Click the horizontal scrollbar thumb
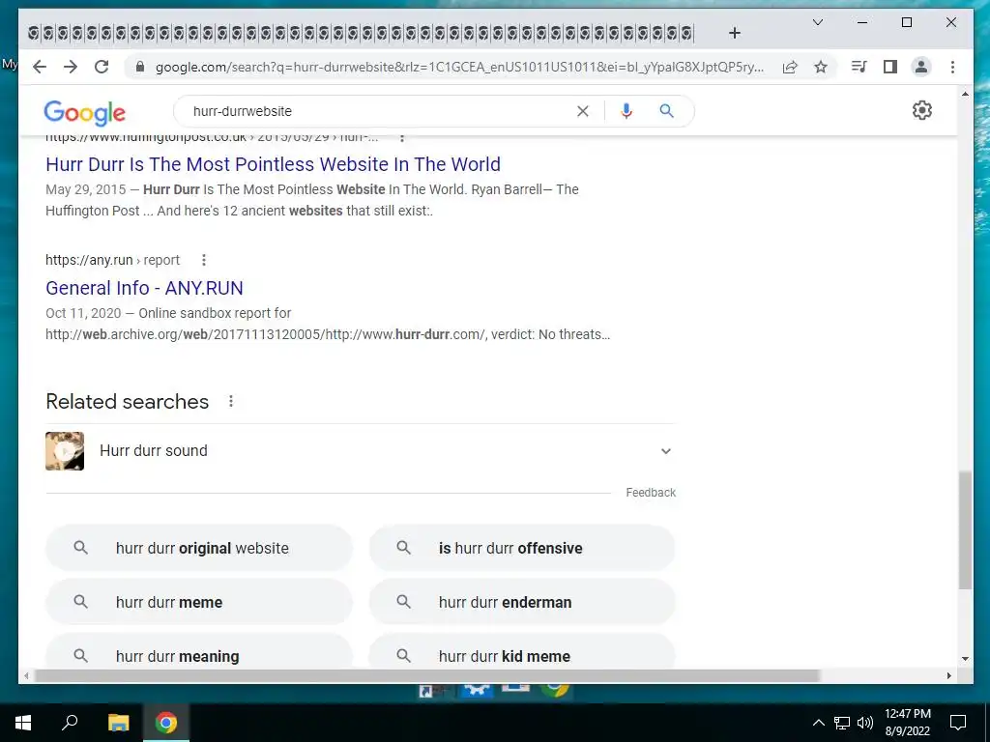Image resolution: width=990 pixels, height=742 pixels. pos(426,675)
